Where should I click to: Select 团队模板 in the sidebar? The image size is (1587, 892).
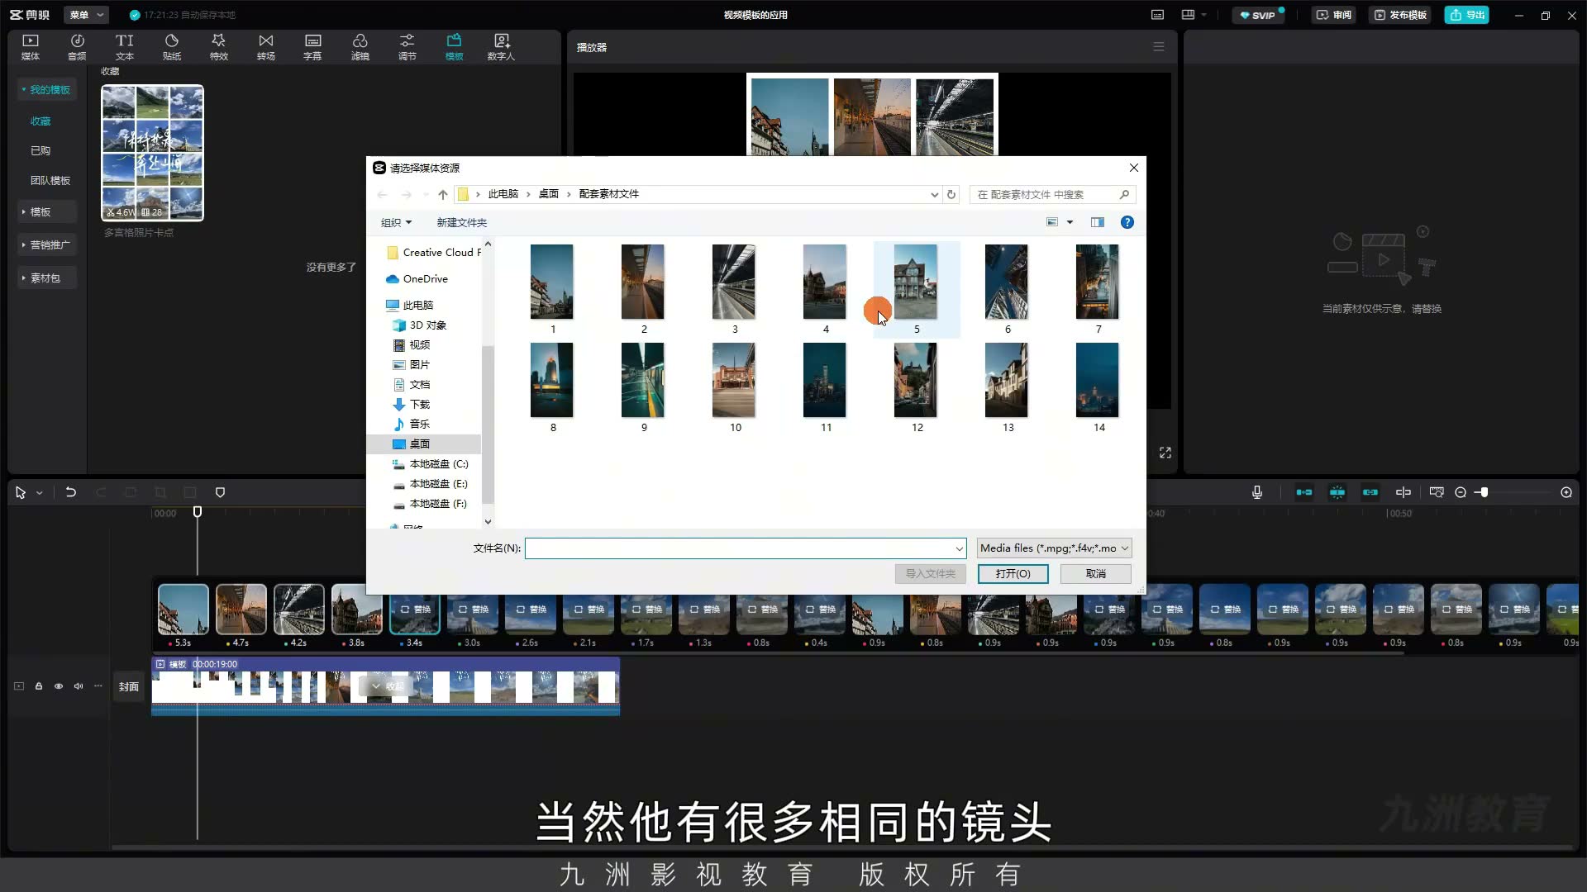[x=50, y=181]
